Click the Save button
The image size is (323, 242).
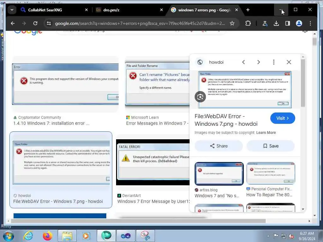[x=271, y=146]
